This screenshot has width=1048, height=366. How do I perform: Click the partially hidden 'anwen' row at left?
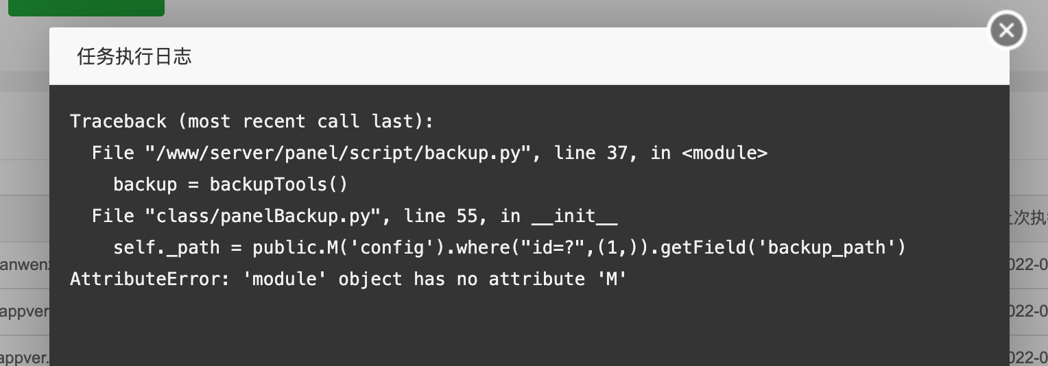[25, 265]
